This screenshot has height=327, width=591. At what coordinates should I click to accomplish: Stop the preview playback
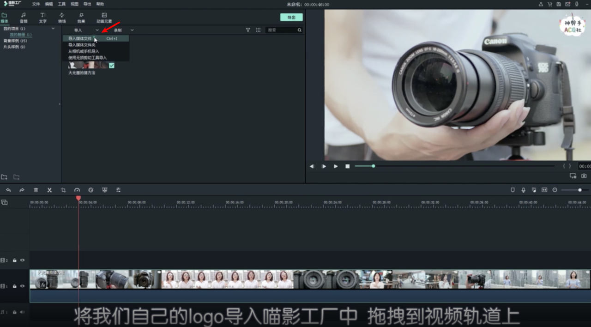348,166
